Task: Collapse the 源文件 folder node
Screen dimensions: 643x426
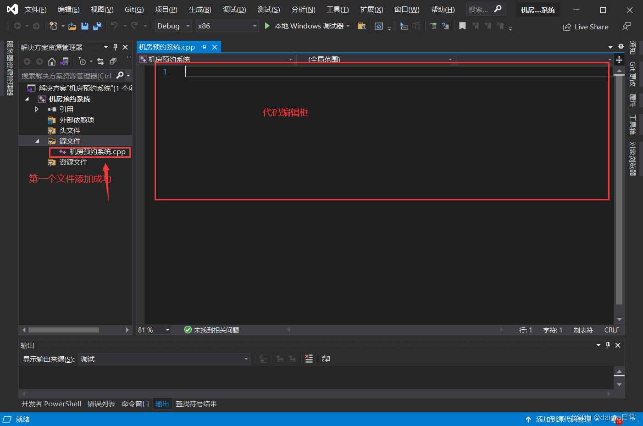Action: click(x=37, y=141)
